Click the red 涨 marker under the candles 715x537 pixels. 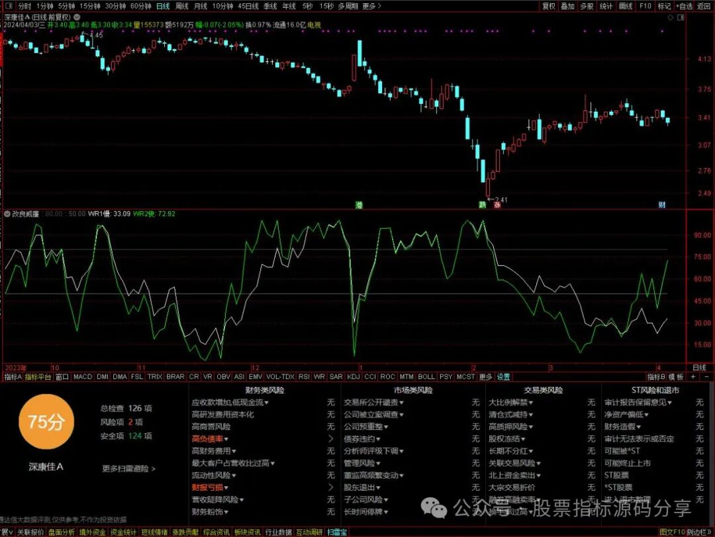click(x=497, y=205)
